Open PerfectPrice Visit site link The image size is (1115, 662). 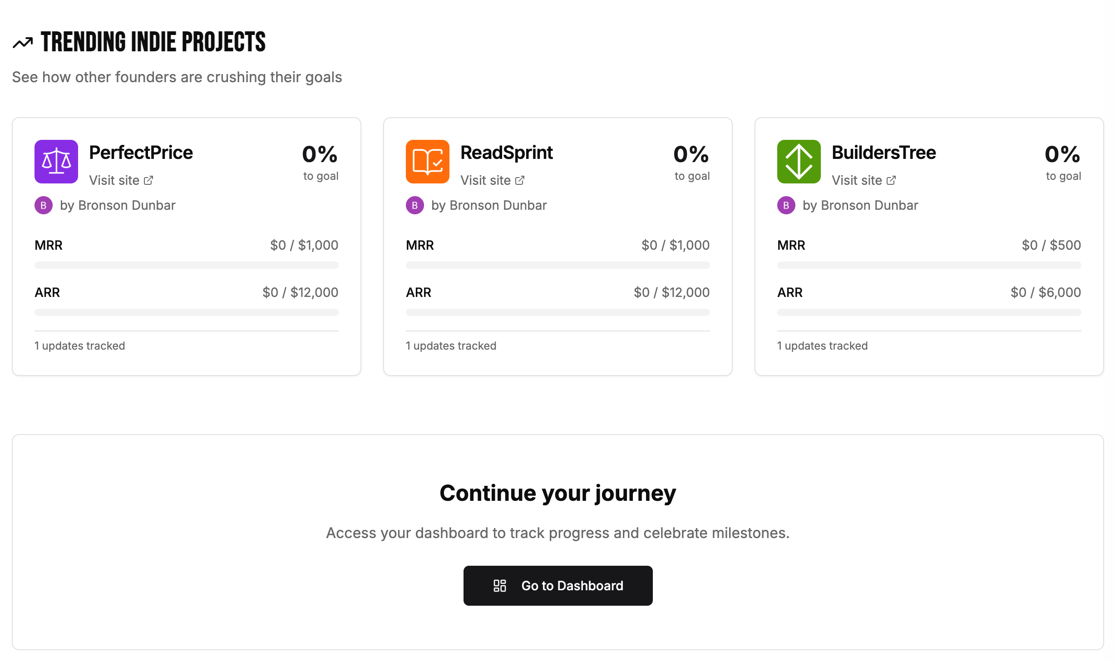click(121, 180)
